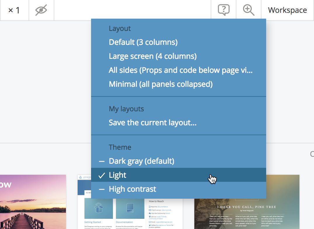Choose Large screen (4 columns) layout
The image size is (314, 229).
(178, 56)
